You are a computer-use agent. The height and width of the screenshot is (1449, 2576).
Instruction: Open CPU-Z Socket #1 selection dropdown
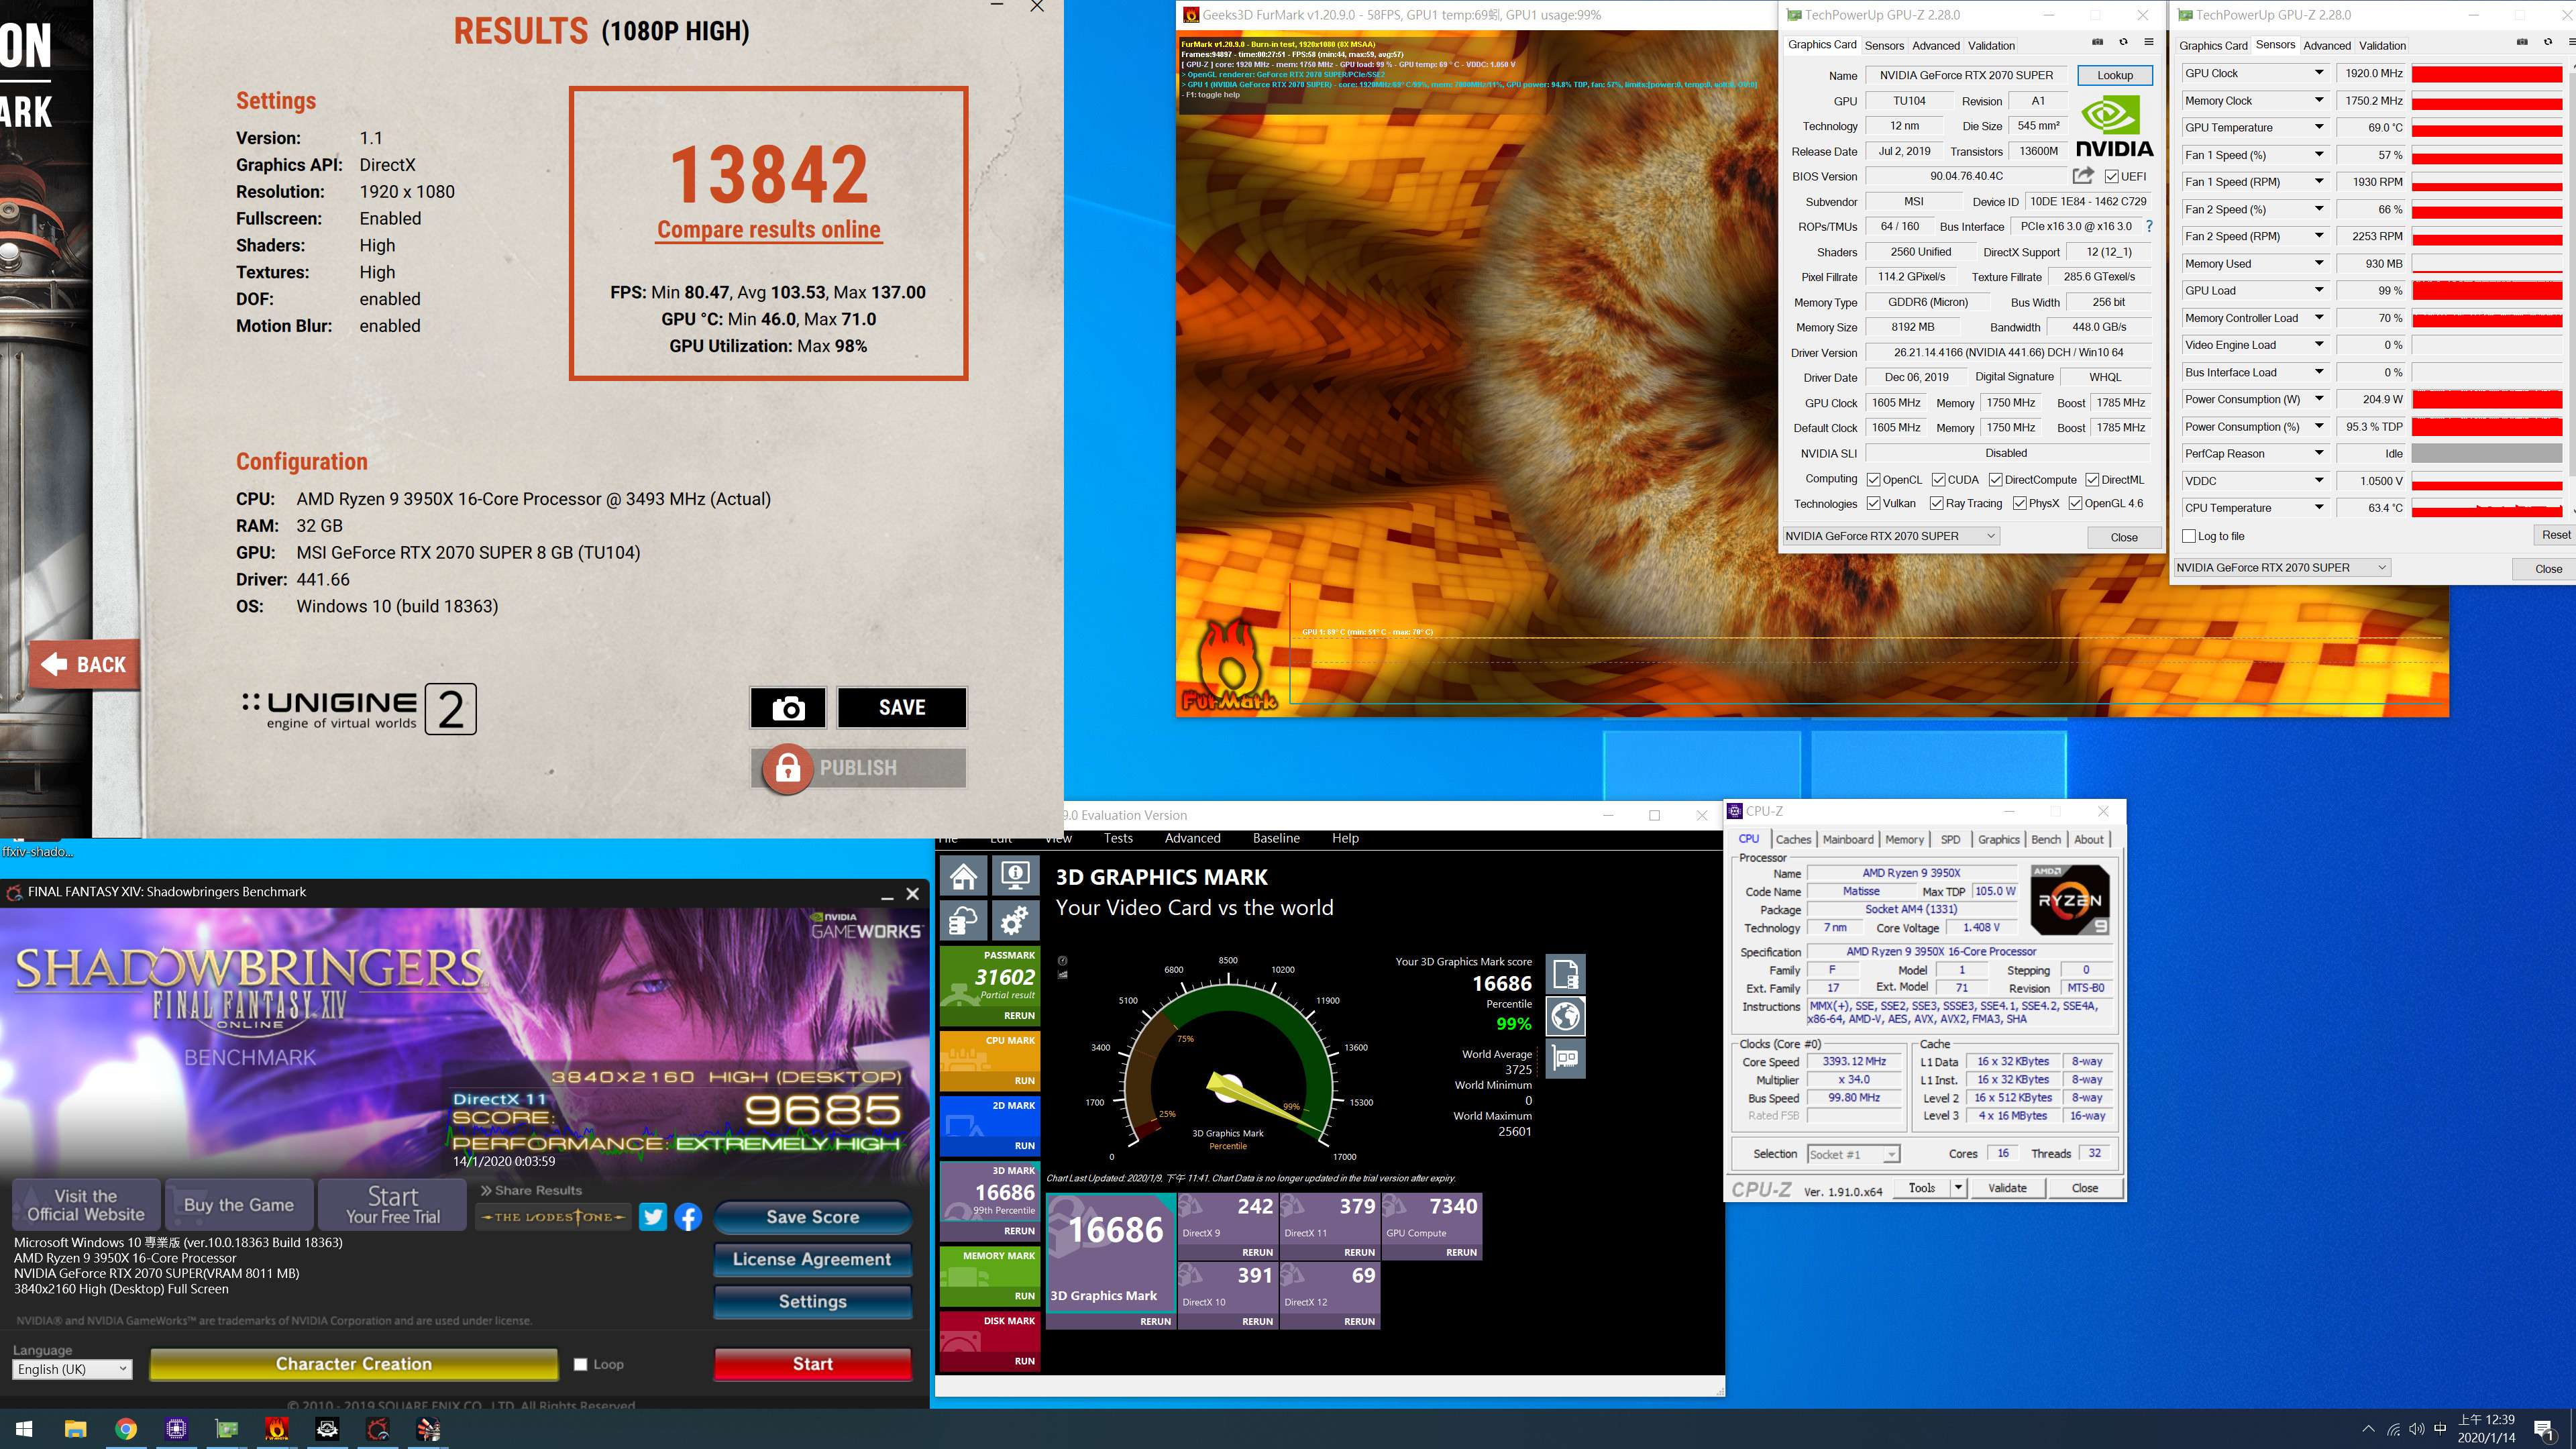1853,1154
